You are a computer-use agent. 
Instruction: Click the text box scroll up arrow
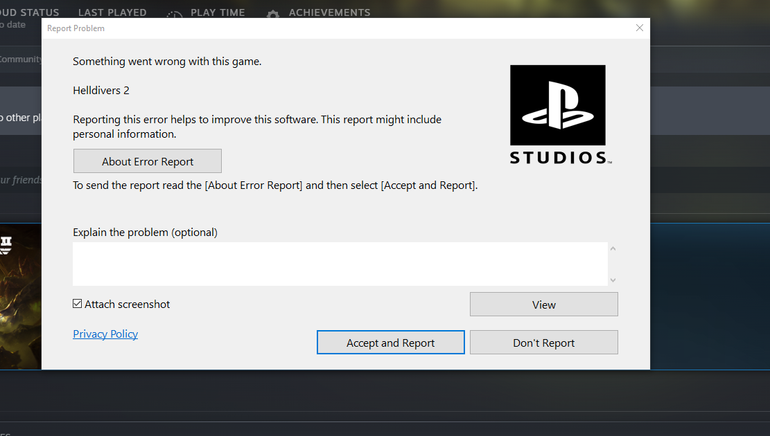click(613, 248)
